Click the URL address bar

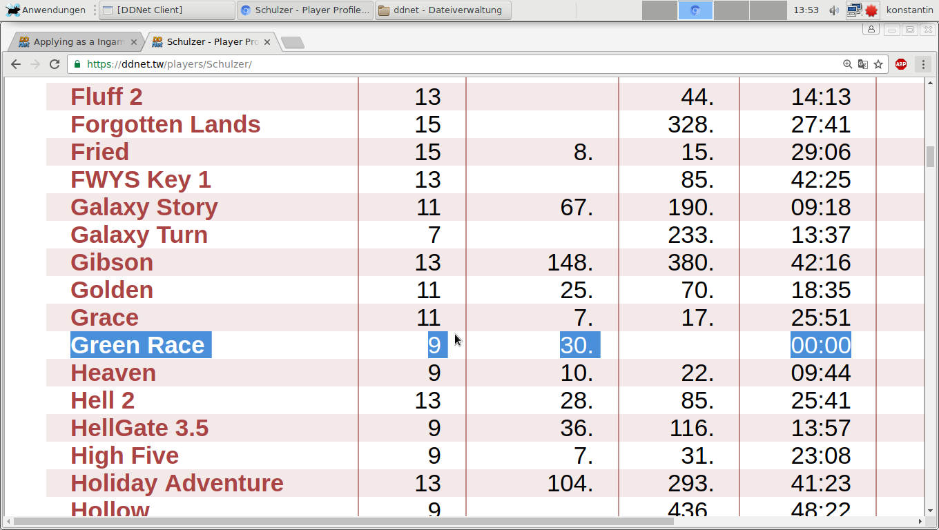point(456,64)
